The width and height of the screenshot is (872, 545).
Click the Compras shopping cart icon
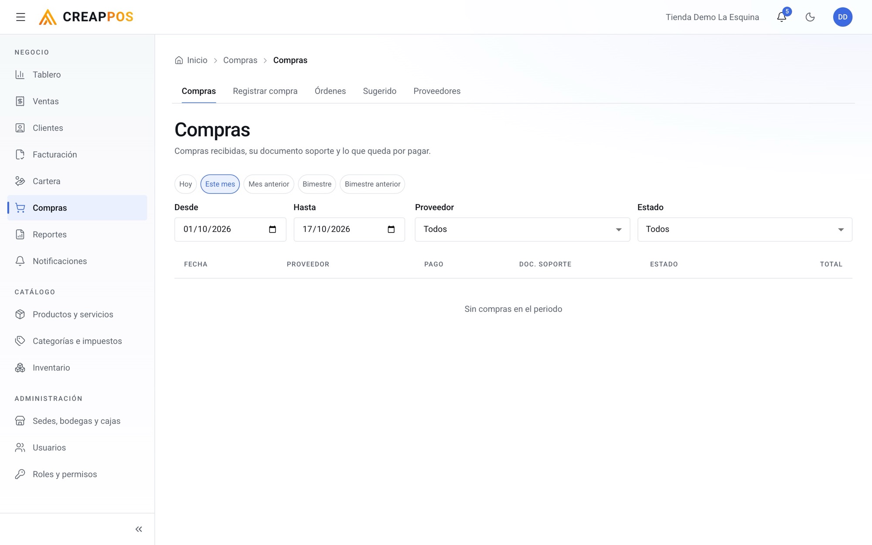tap(20, 208)
